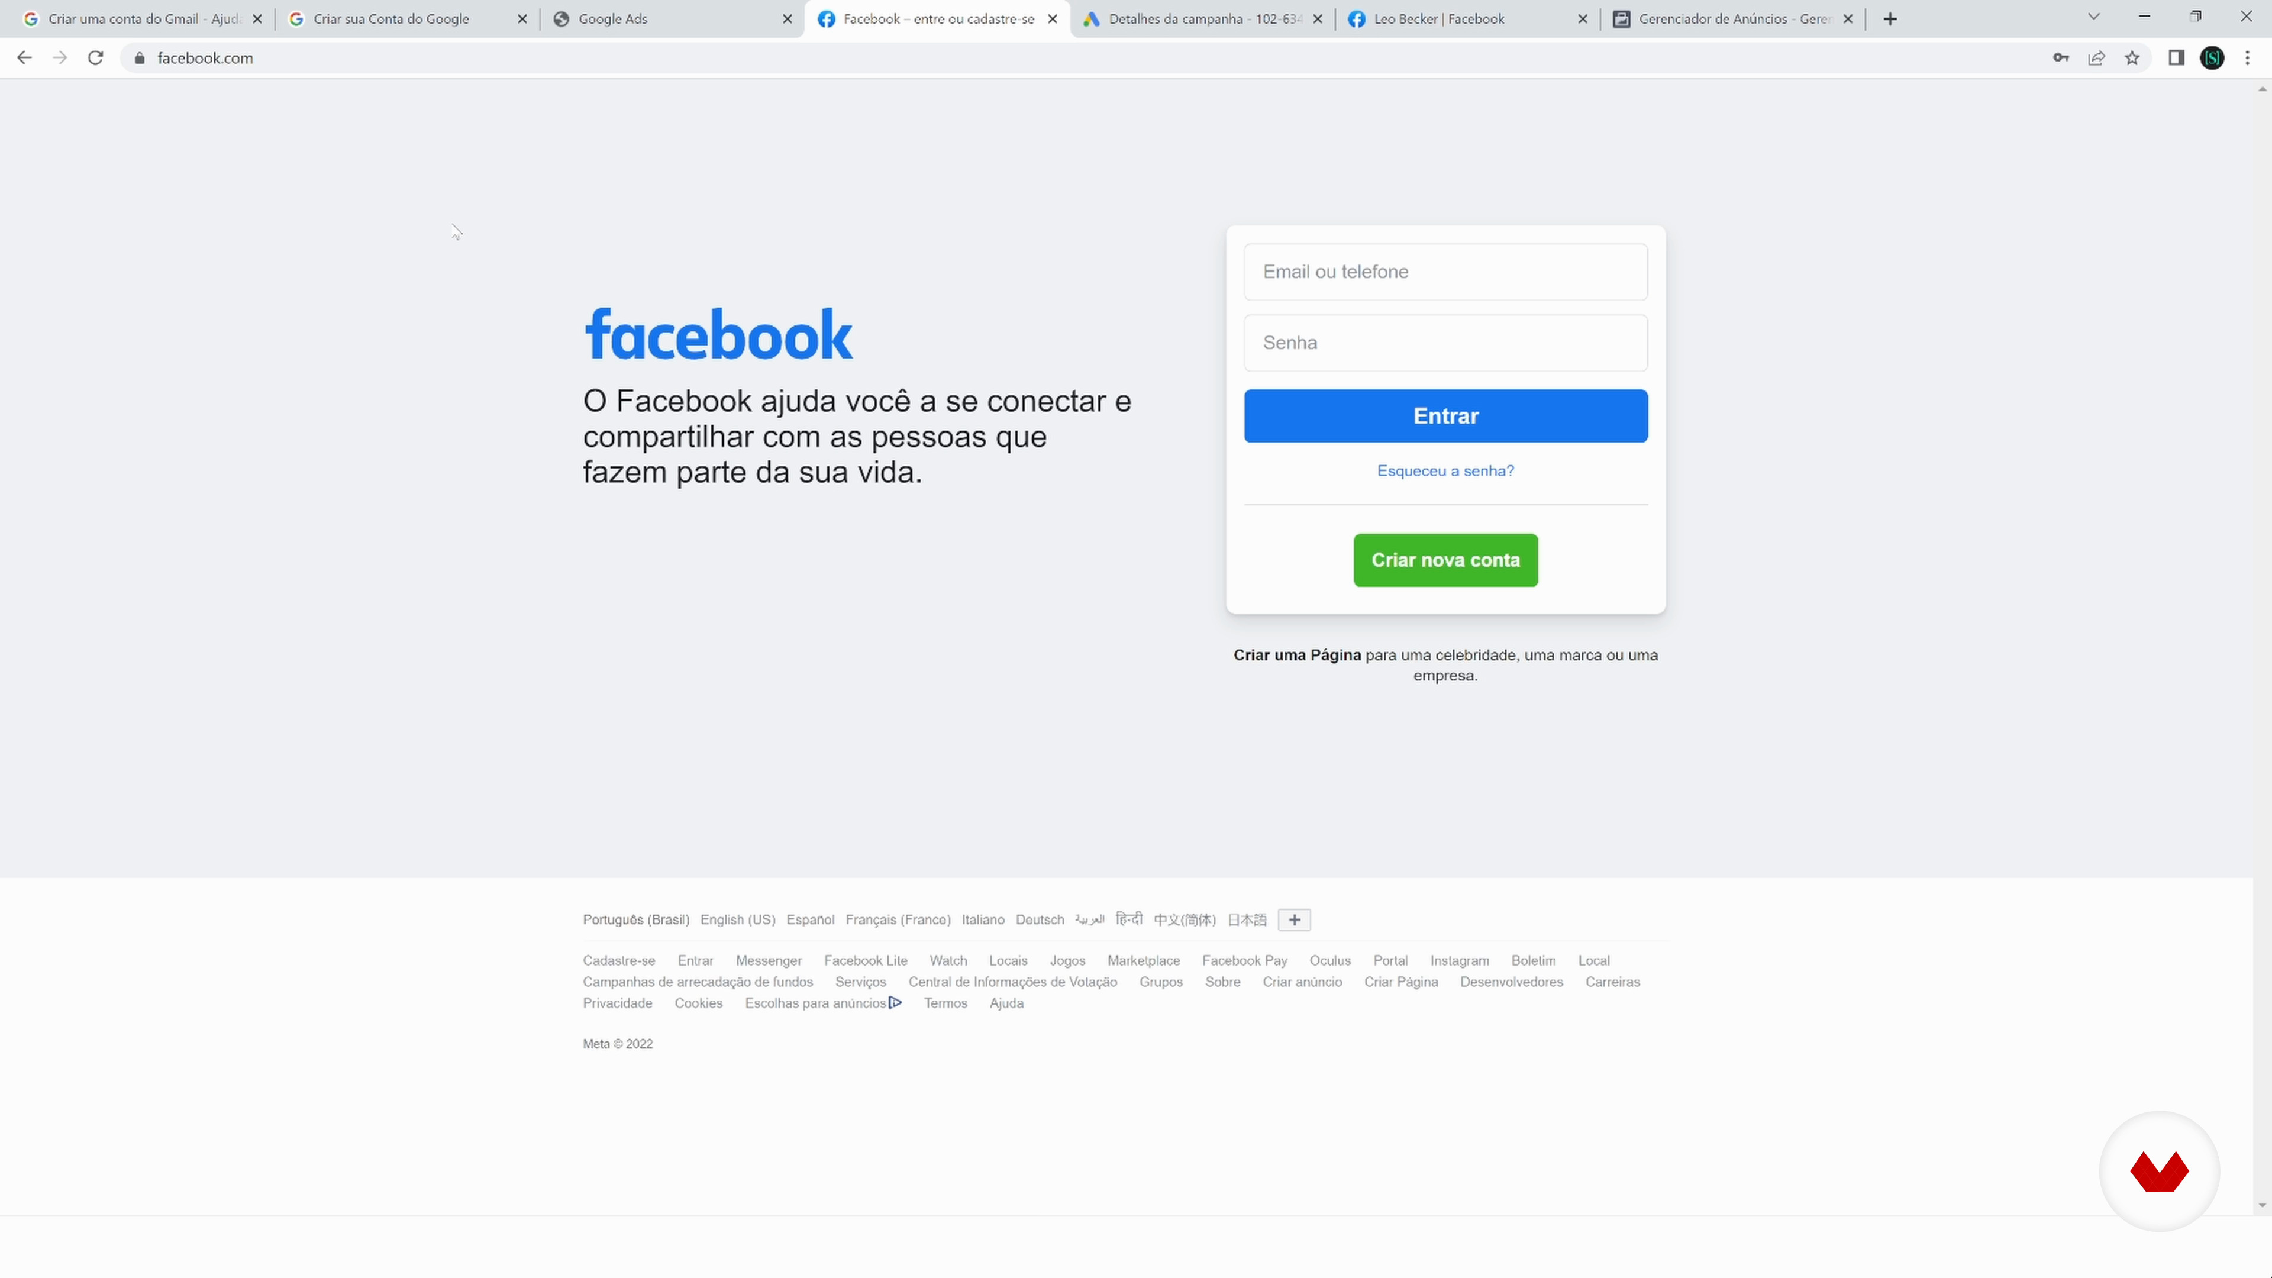This screenshot has height=1278, width=2272.
Task: Open a new browser tab
Action: 1890,18
